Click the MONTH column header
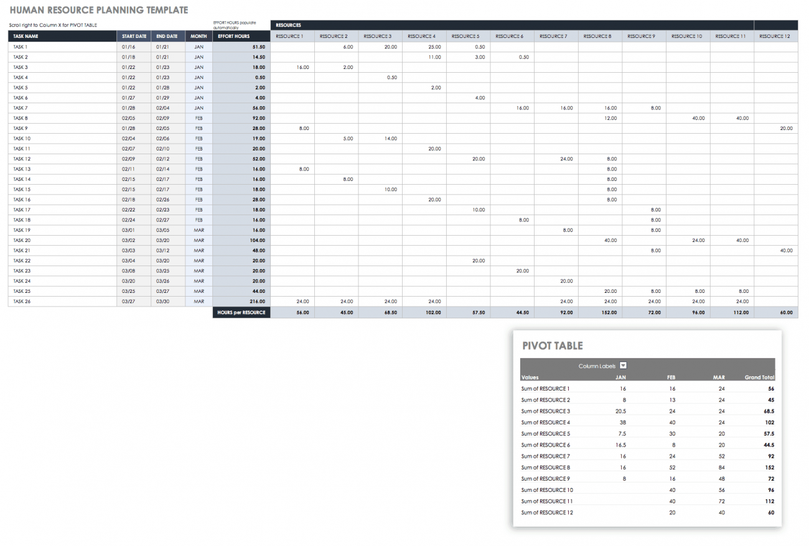 pyautogui.click(x=199, y=36)
